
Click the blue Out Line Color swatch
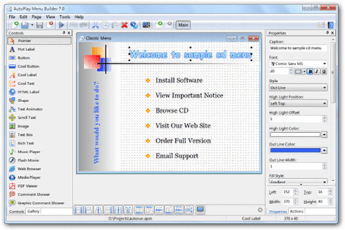pyautogui.click(x=295, y=150)
